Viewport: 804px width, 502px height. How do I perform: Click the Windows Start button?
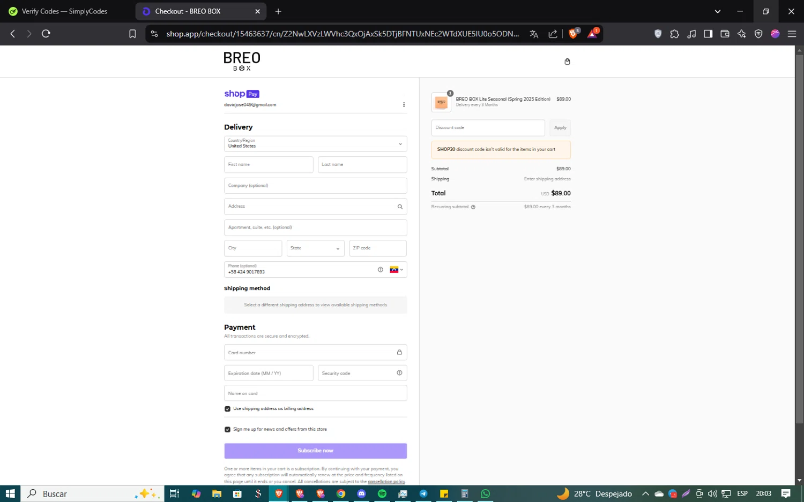pyautogui.click(x=10, y=494)
